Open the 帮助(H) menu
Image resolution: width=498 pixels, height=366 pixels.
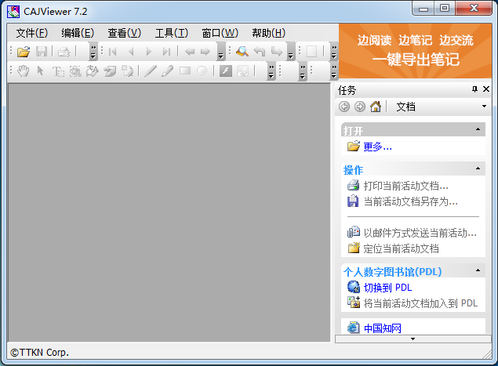click(269, 33)
